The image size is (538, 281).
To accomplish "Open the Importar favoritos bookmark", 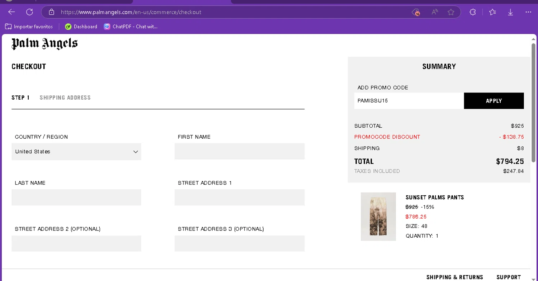I will pos(29,27).
